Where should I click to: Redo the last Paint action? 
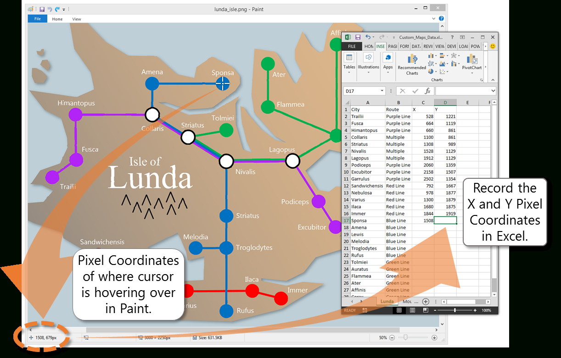click(57, 9)
